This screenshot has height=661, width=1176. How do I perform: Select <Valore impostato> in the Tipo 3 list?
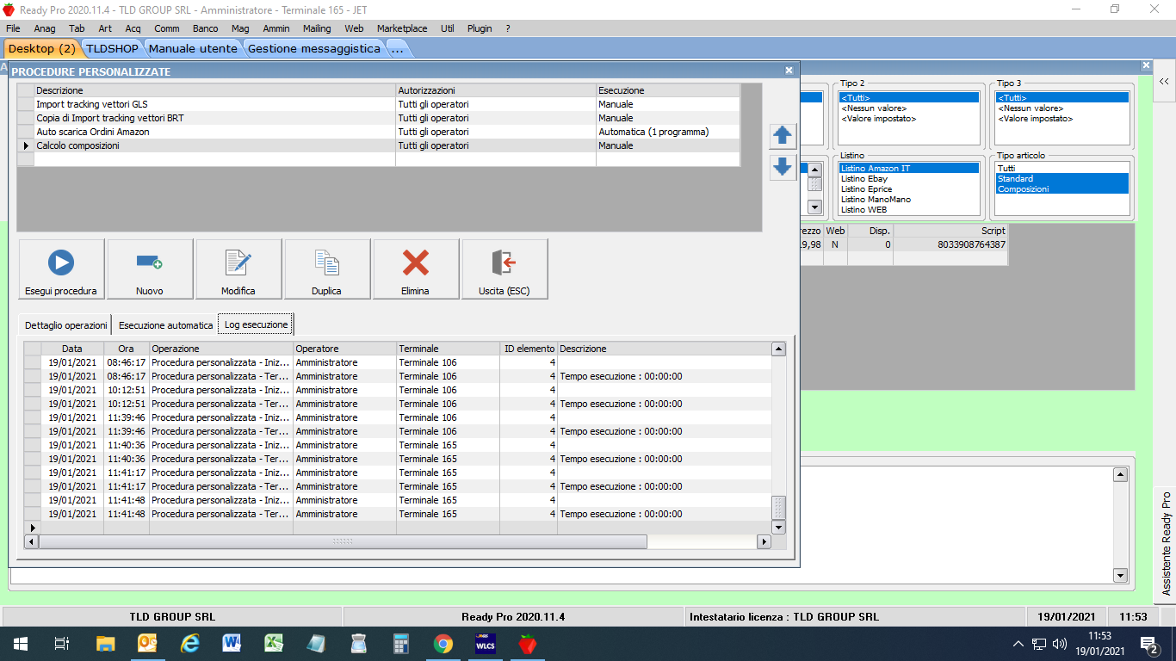coord(1061,119)
